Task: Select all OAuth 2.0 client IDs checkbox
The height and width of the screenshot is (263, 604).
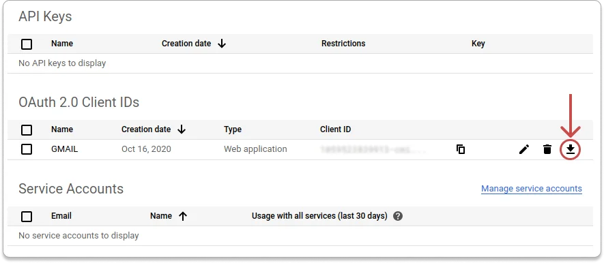Action: coord(27,130)
